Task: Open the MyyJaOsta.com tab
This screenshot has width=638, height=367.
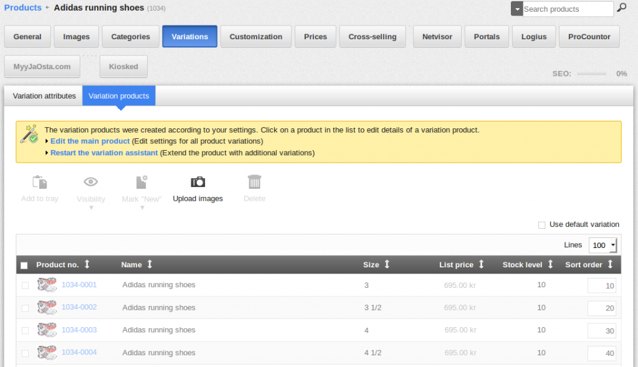Action: point(42,67)
